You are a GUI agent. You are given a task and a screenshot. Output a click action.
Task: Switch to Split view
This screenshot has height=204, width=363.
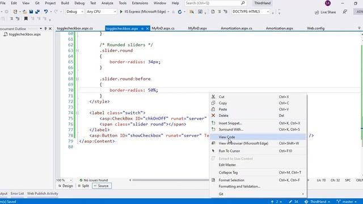[x=83, y=186]
